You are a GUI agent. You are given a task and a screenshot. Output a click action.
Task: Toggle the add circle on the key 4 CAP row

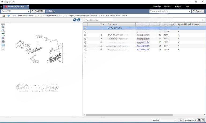85,35
